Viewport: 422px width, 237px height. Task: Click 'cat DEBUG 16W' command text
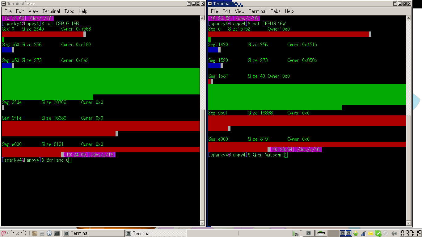269,24
